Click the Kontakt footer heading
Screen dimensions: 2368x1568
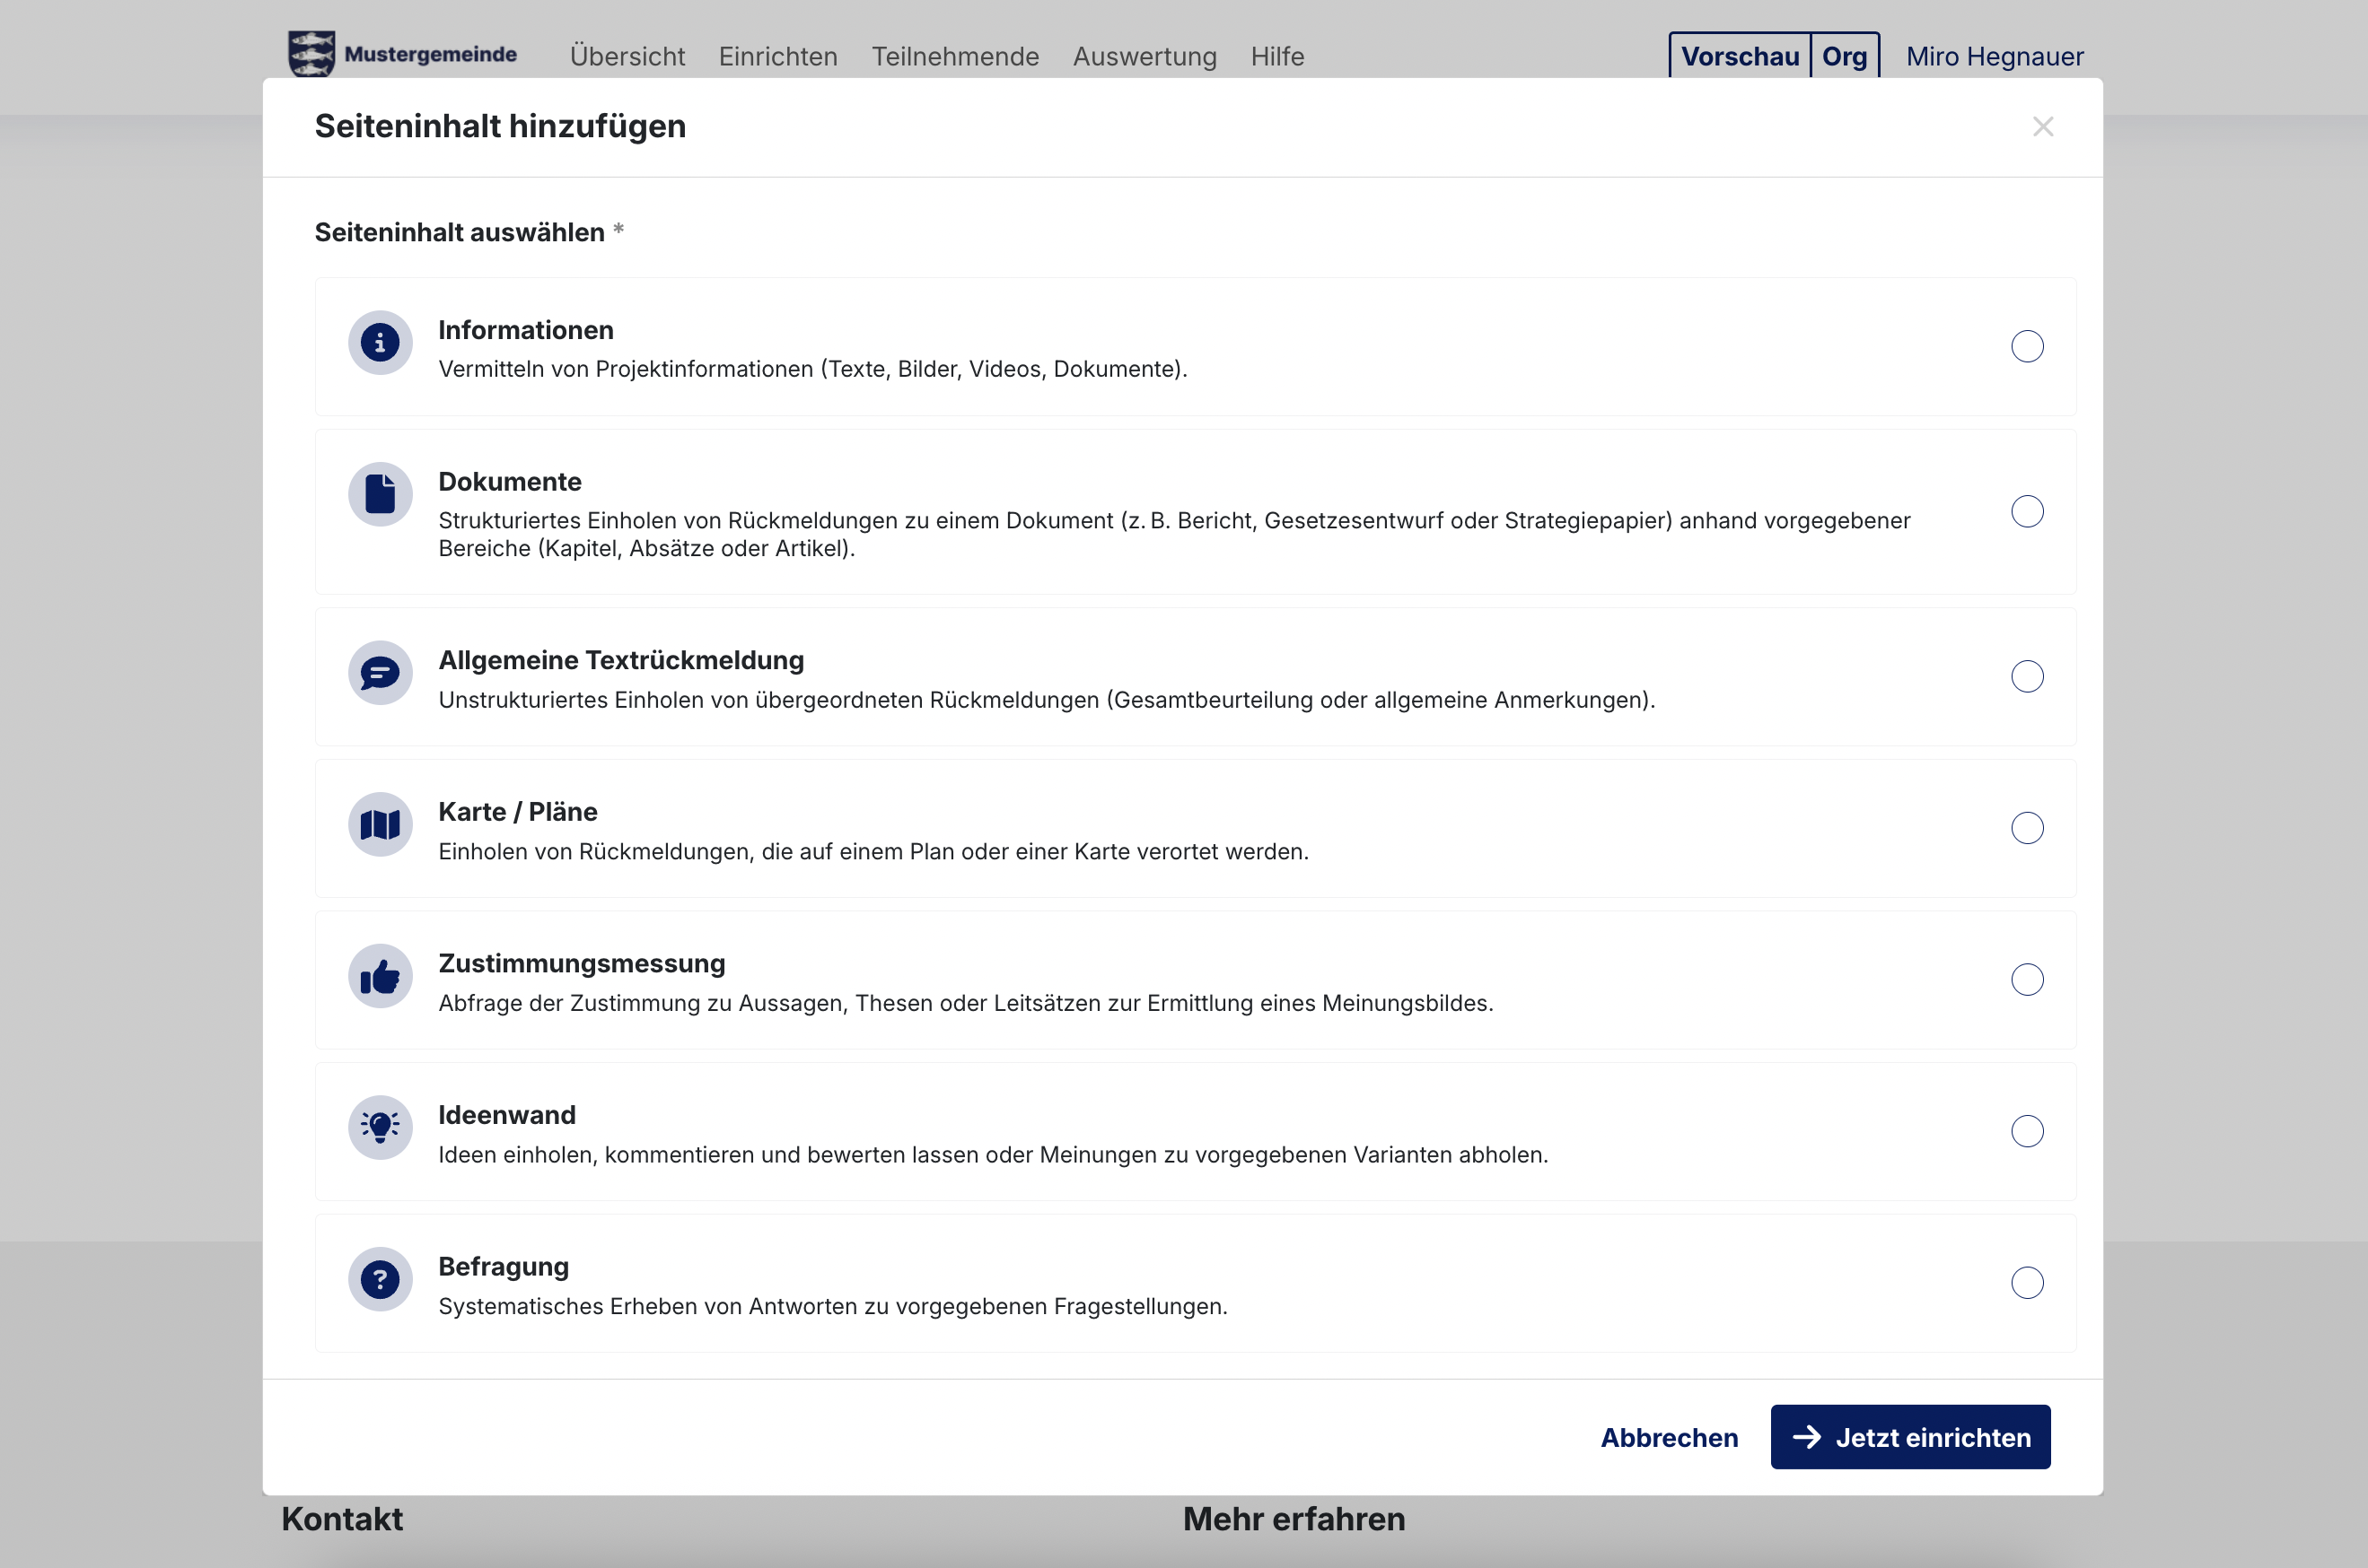[342, 1519]
